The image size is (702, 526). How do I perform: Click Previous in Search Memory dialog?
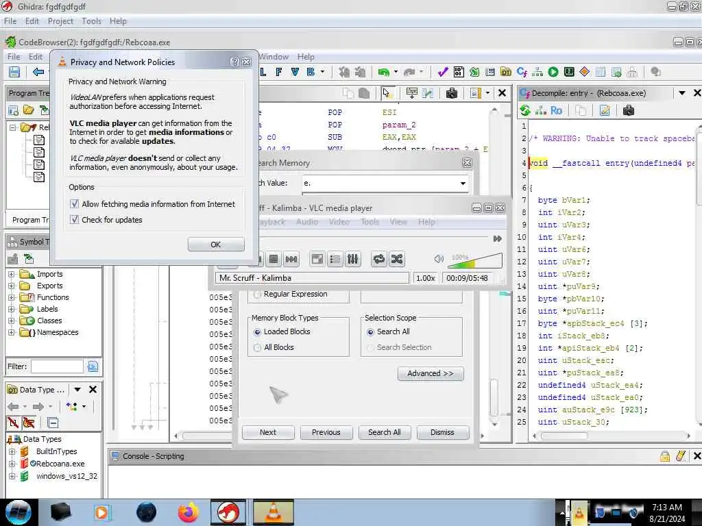326,433
